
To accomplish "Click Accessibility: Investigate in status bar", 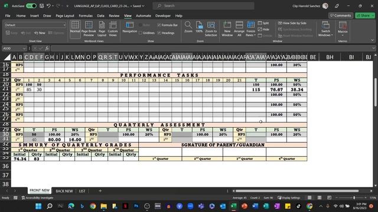I will tap(37, 198).
